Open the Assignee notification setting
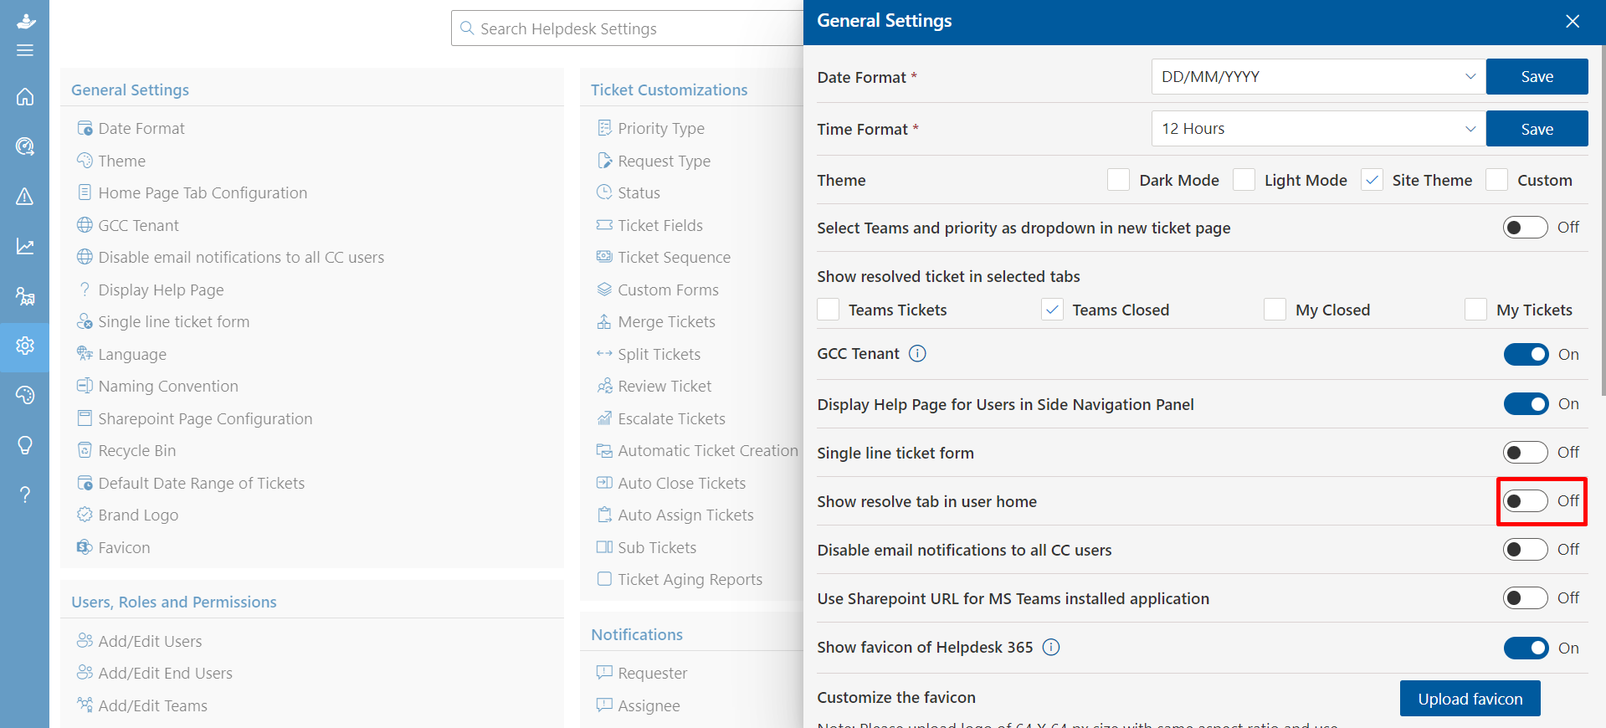This screenshot has height=728, width=1606. [649, 705]
